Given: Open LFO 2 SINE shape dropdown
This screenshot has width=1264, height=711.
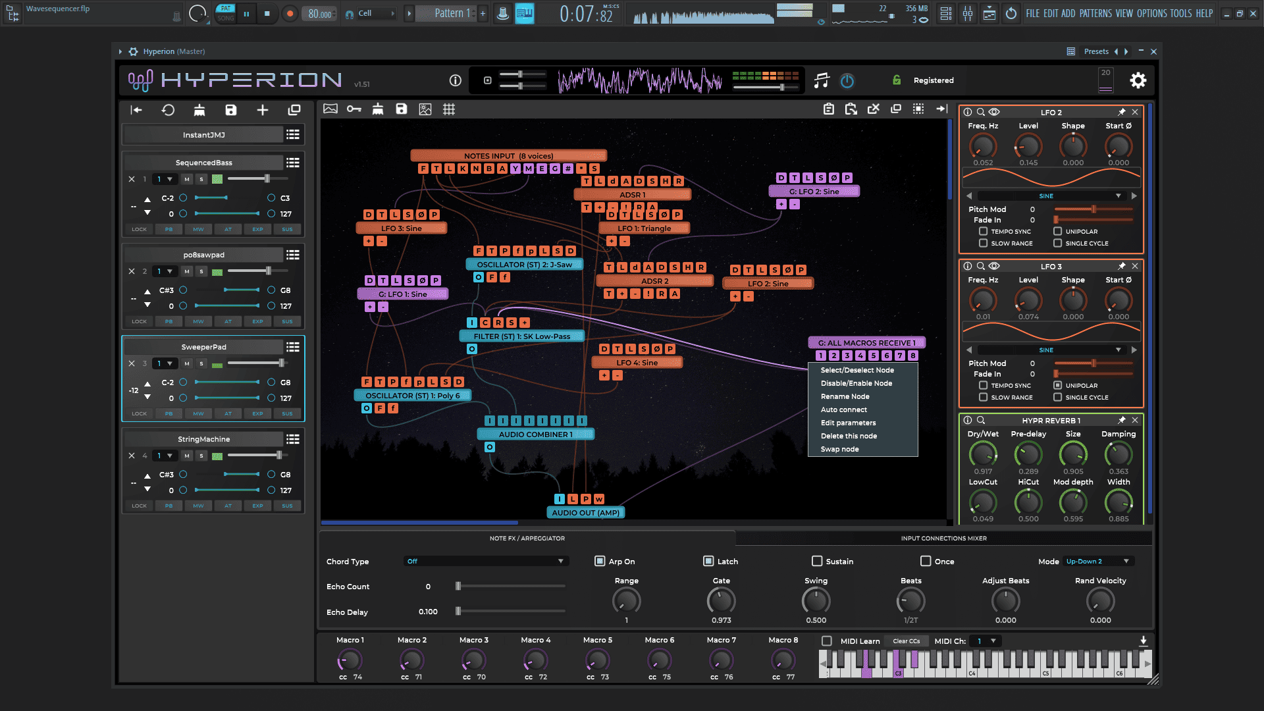Looking at the screenshot, I should tap(1051, 196).
